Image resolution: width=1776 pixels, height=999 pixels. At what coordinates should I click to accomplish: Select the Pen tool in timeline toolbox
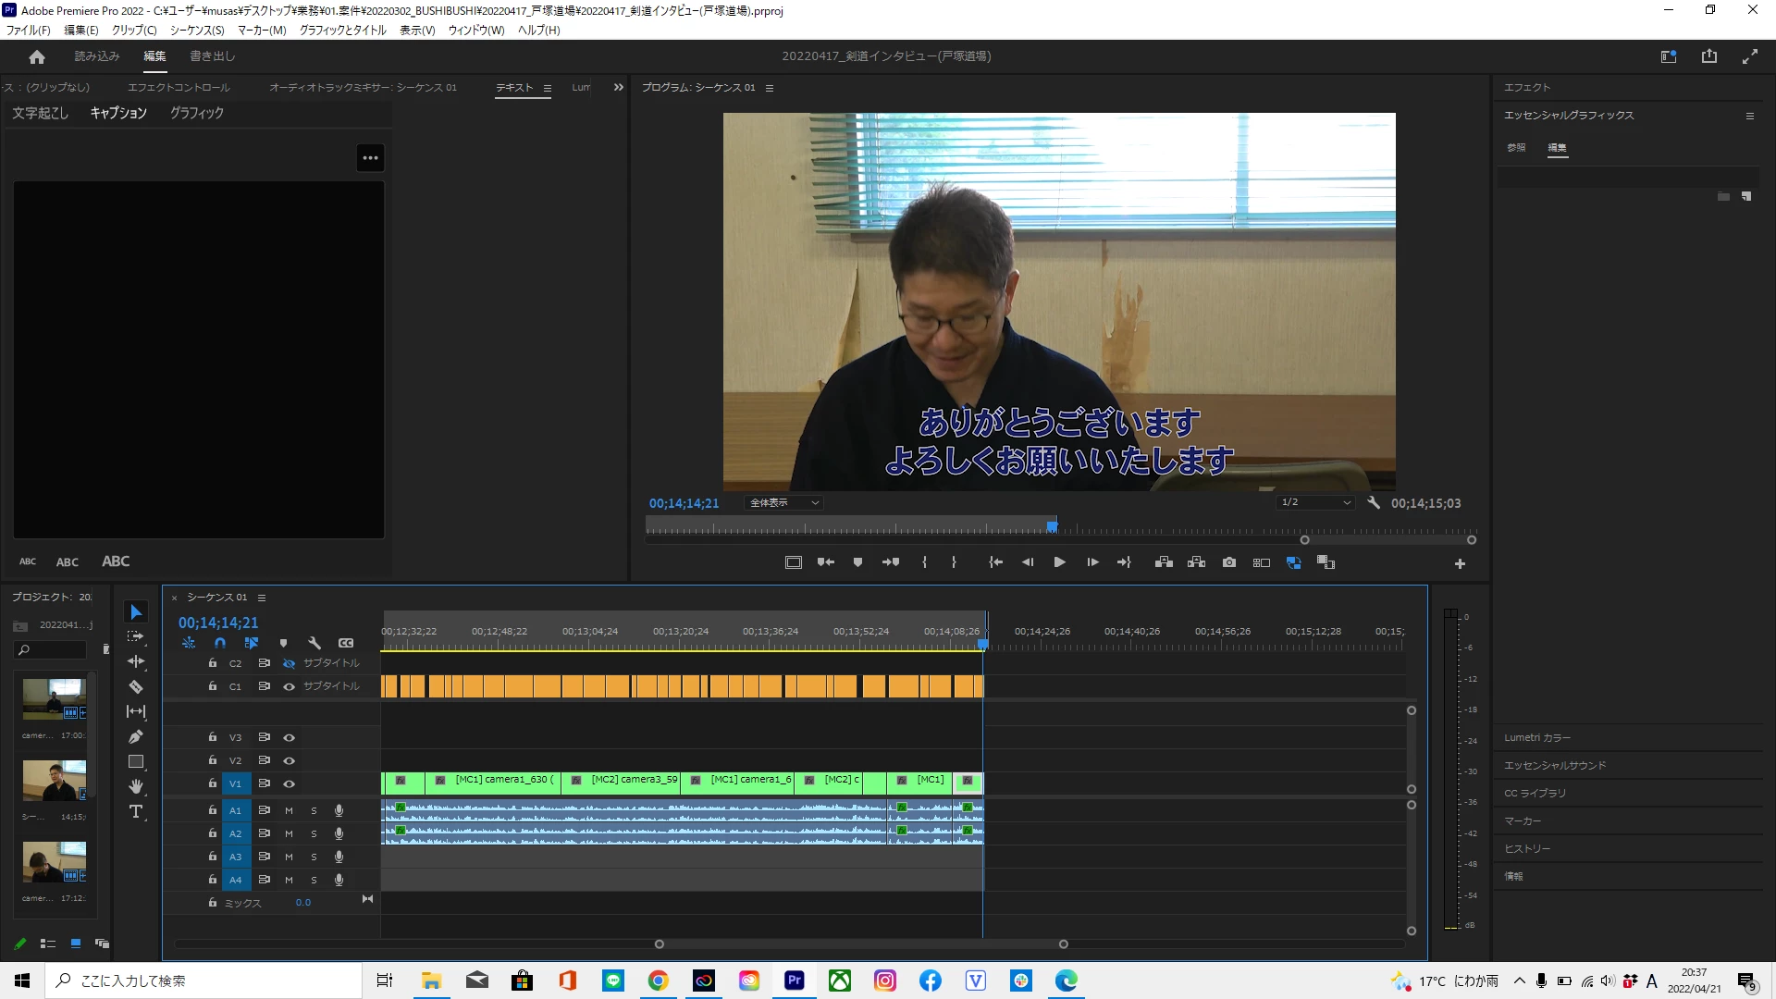136,736
